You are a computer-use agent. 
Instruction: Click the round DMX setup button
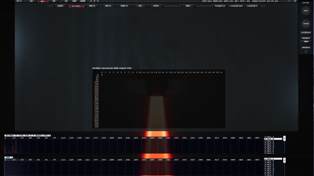(x=306, y=11)
